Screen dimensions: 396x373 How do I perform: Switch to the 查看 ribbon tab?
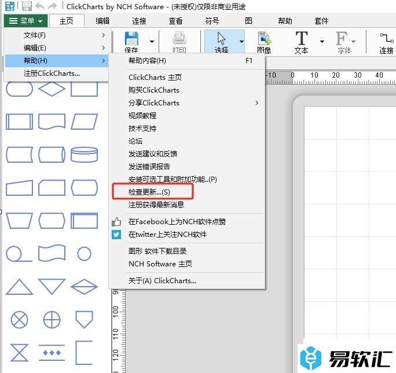pyautogui.click(x=175, y=21)
